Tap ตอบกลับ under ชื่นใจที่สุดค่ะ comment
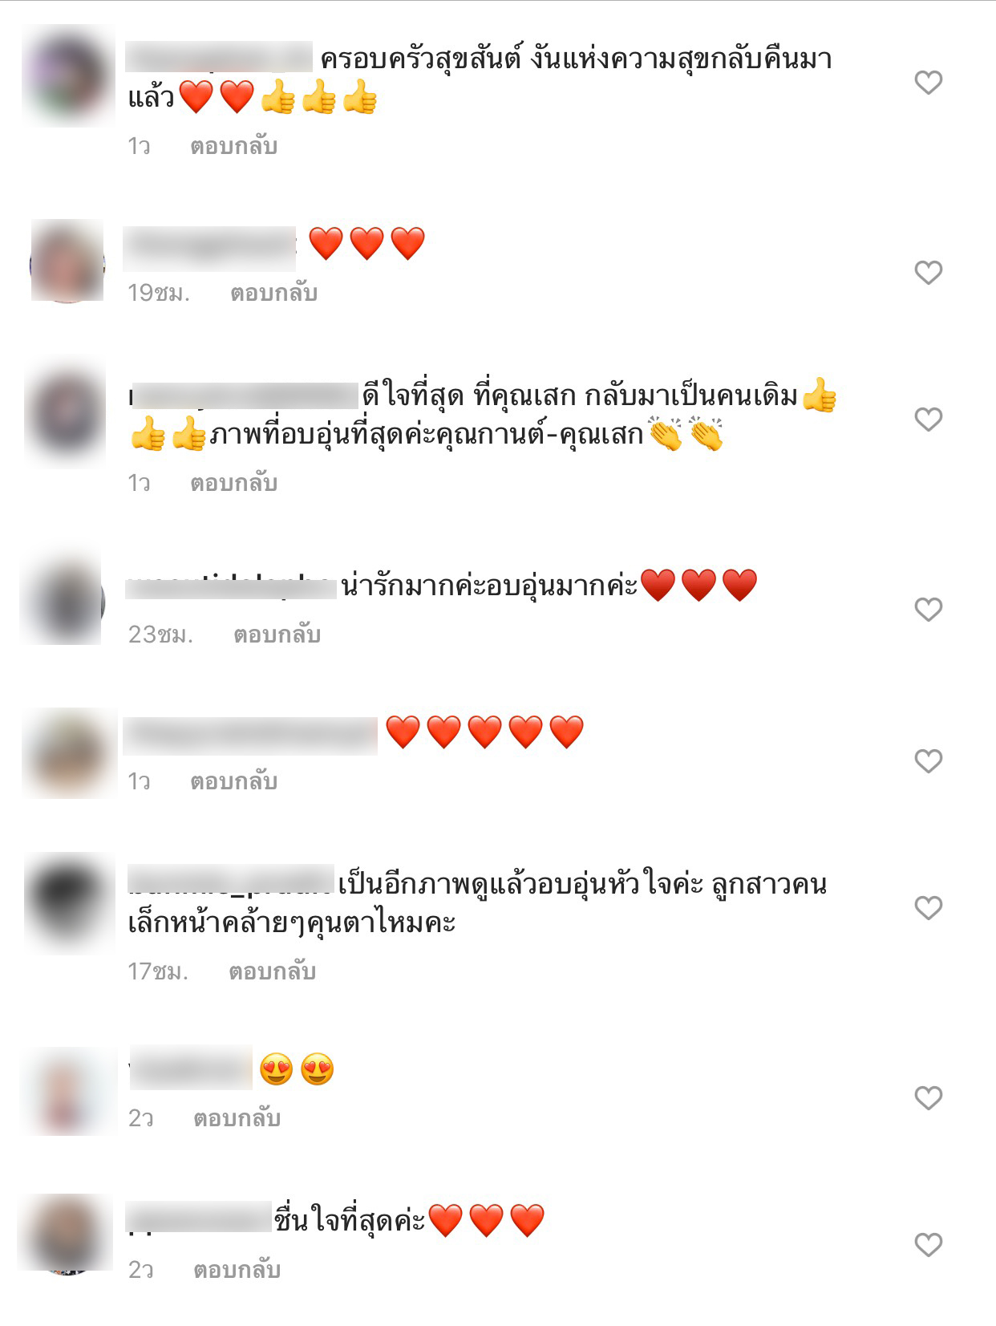The image size is (996, 1326). click(237, 1269)
